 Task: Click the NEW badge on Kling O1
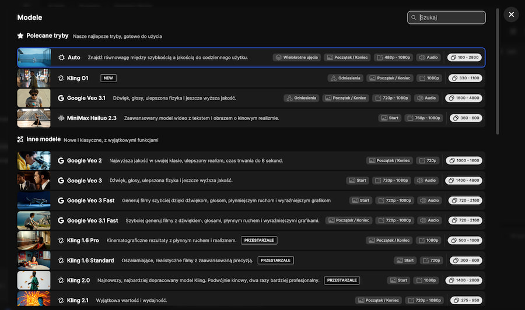coord(108,78)
